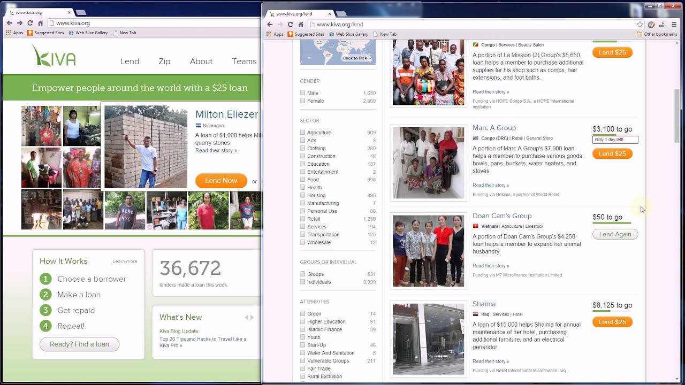This screenshot has height=385, width=685.
Task: Go to previous What's New item
Action: tap(247, 317)
